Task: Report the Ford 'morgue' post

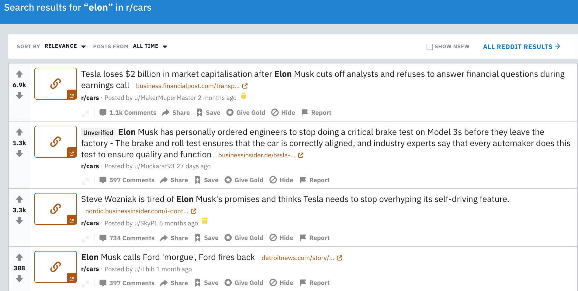Action: tap(314, 283)
